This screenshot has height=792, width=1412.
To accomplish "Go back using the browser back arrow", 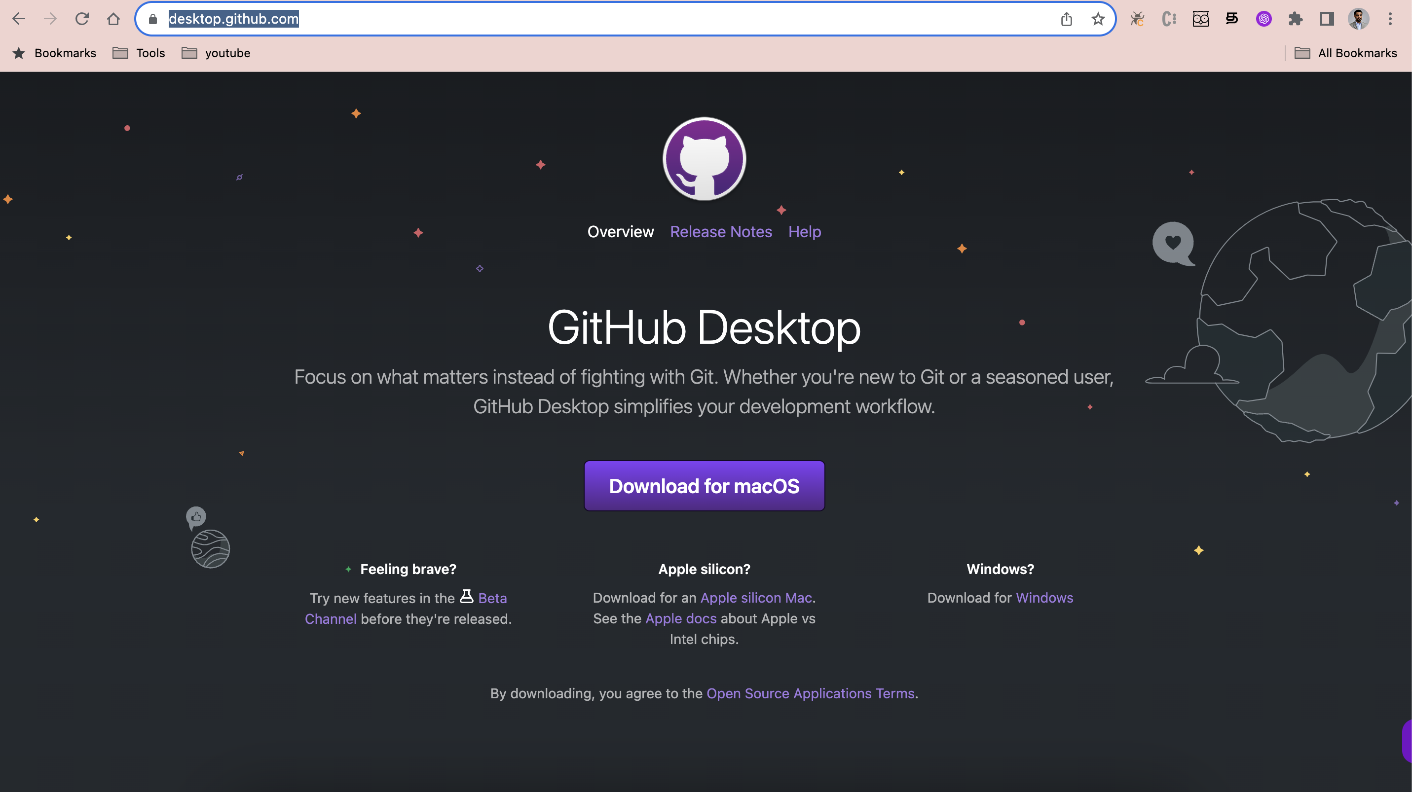I will tap(19, 19).
